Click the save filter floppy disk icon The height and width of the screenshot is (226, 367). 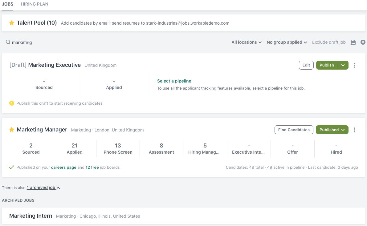(353, 42)
